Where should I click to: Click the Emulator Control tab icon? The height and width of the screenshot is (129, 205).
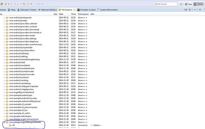[78, 10]
